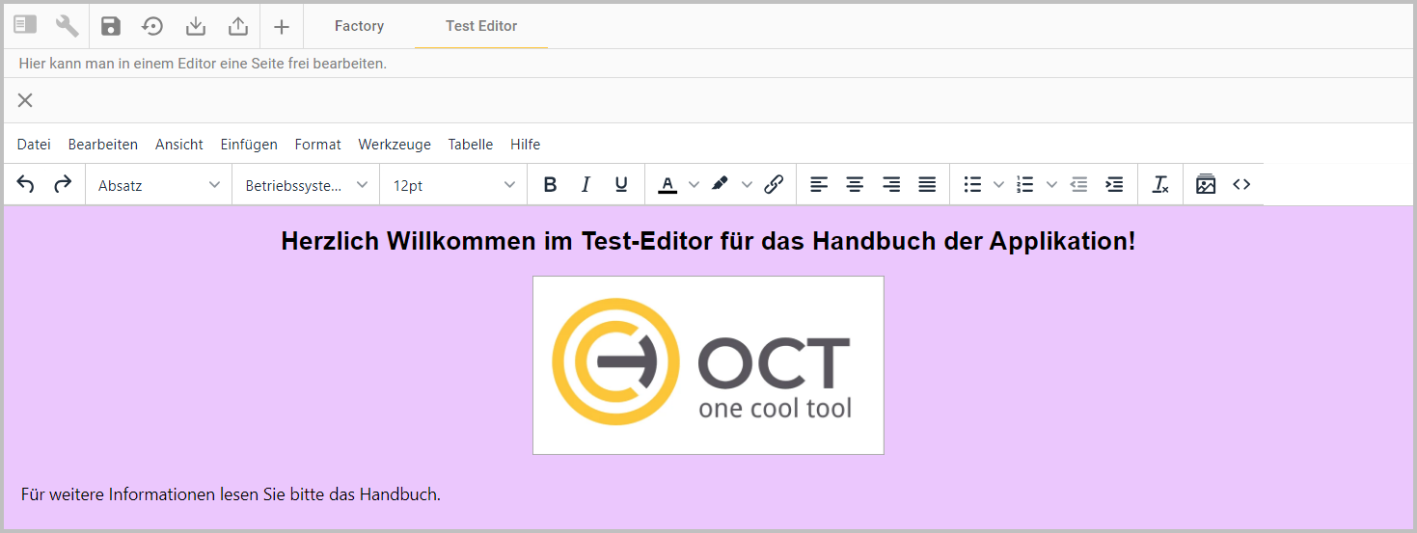Open the source code view icon
The image size is (1417, 533).
pos(1241,185)
